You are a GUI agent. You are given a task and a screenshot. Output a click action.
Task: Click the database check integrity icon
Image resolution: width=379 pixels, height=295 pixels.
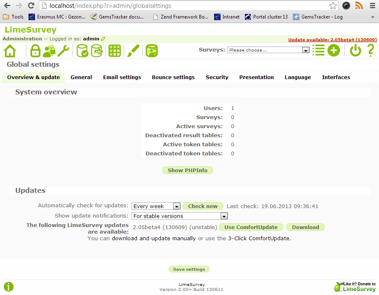[x=82, y=51]
